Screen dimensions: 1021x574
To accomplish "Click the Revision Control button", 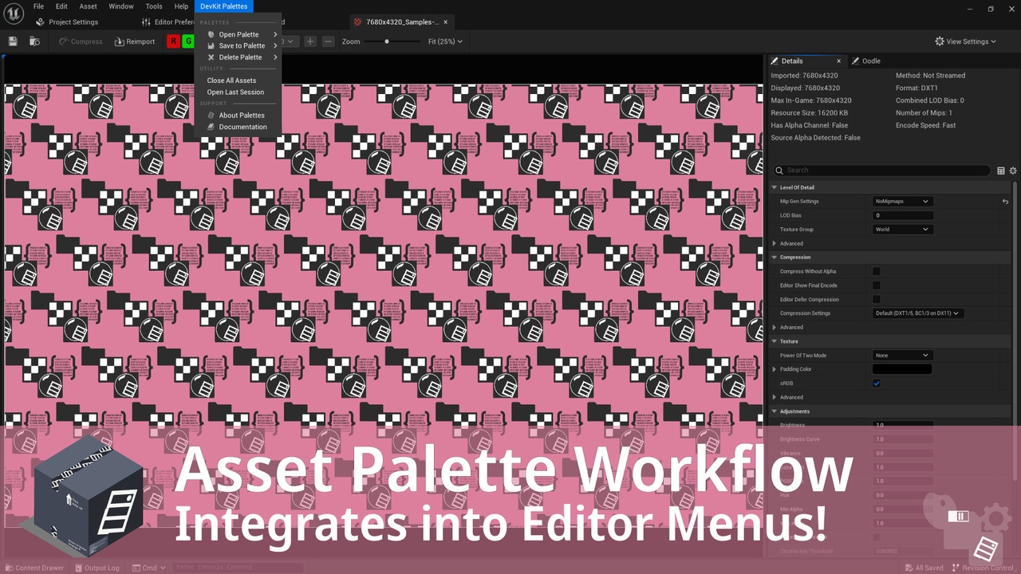I will (x=982, y=568).
